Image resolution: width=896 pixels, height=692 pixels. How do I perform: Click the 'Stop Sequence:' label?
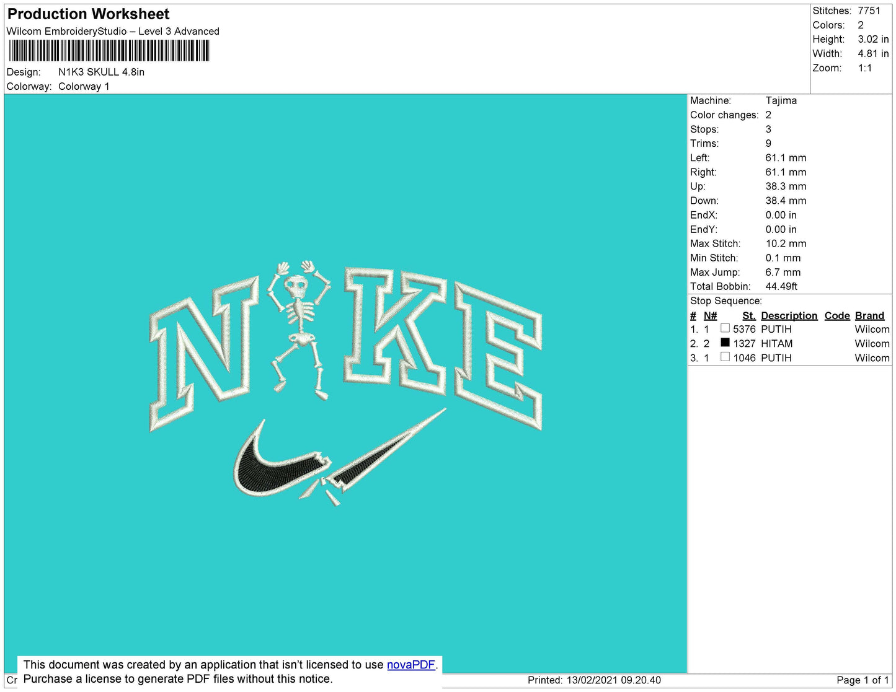[x=726, y=300]
